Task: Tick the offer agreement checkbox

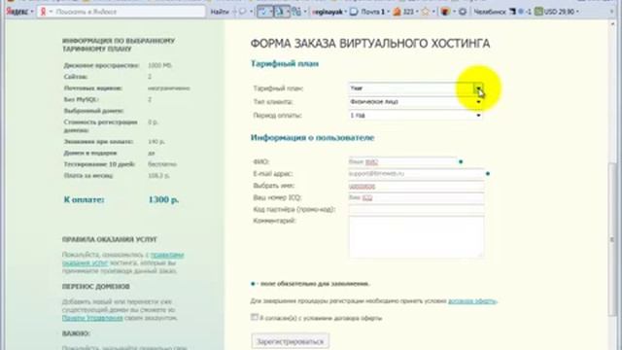Action: pos(255,317)
